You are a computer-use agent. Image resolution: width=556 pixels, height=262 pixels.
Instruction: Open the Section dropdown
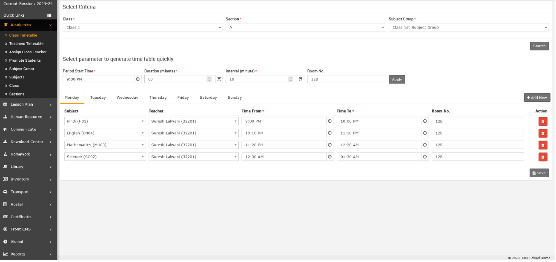306,27
